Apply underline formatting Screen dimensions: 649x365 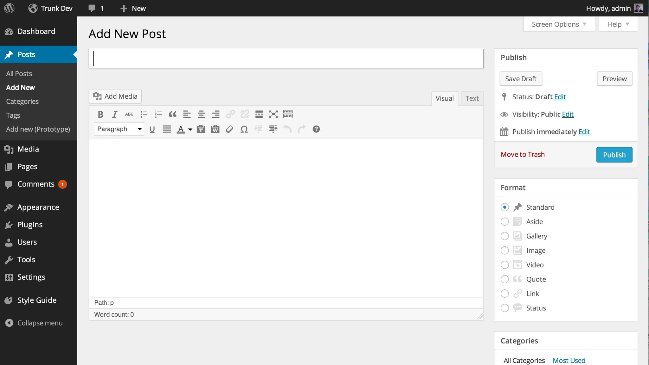[152, 129]
